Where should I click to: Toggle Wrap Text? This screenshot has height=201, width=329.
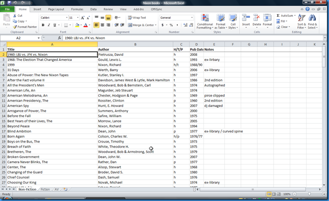click(137, 17)
